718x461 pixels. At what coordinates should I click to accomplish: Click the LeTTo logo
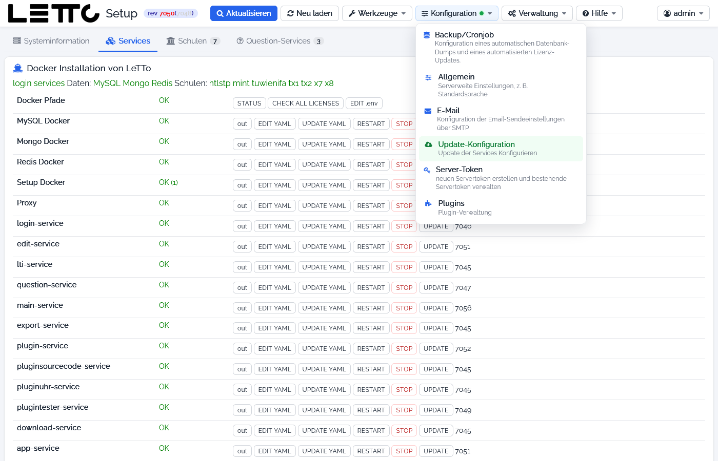[x=54, y=13]
